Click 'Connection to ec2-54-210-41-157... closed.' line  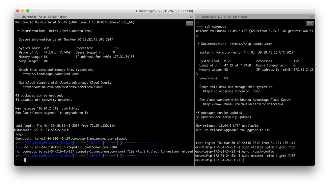point(71,139)
